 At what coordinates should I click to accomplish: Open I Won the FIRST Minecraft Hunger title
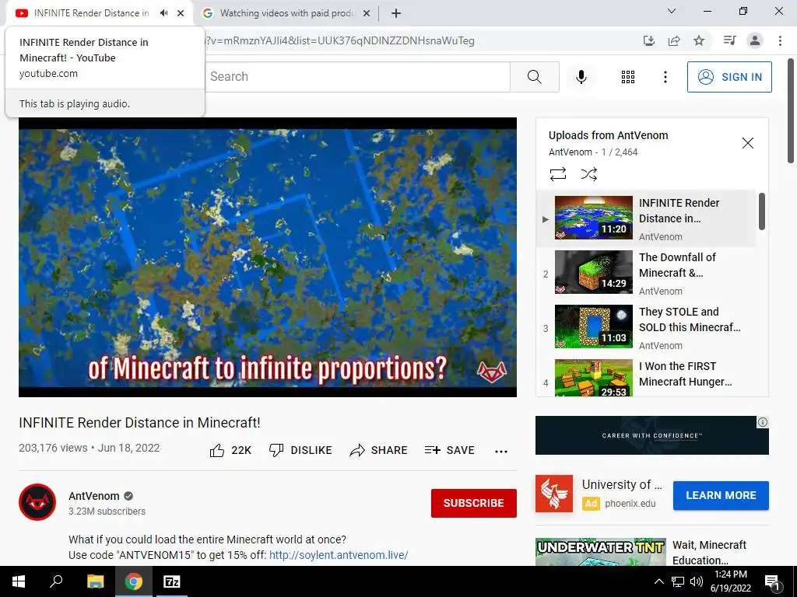click(685, 374)
